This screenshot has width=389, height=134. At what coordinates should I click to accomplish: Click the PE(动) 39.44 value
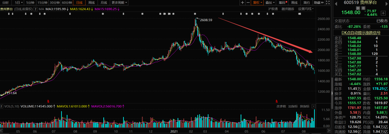(383, 122)
